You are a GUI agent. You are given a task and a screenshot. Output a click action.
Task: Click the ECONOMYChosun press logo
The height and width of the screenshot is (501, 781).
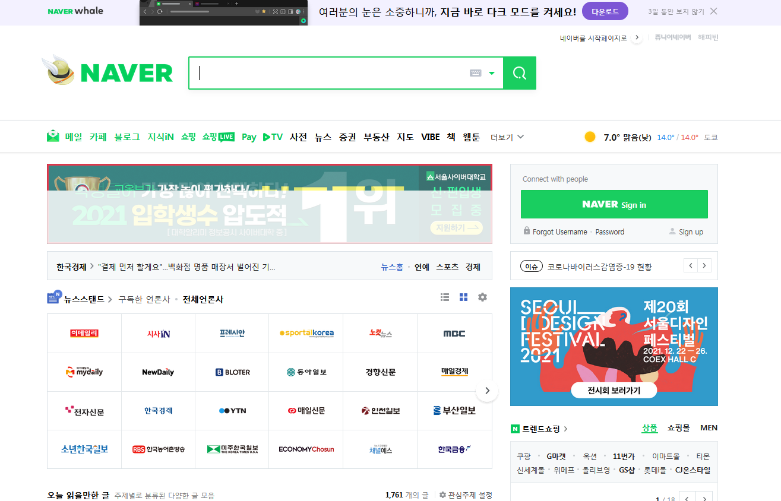pos(306,449)
